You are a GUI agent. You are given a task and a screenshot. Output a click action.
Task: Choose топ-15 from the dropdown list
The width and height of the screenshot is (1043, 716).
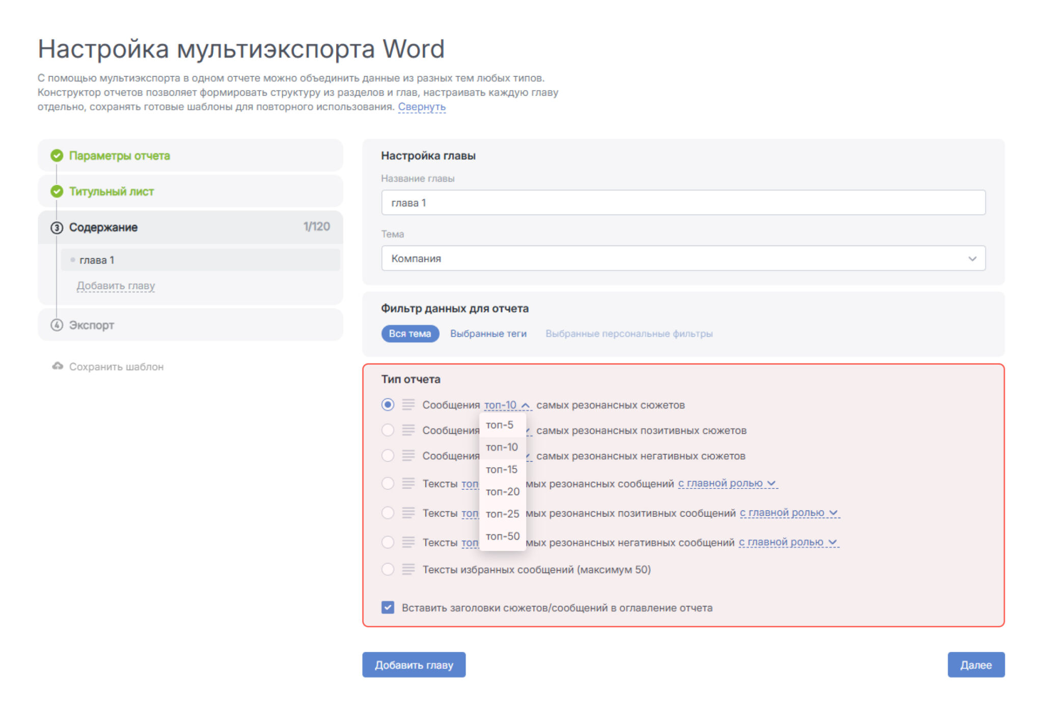502,470
